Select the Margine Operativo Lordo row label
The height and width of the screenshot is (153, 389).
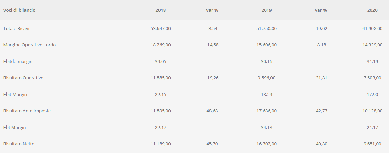30,45
